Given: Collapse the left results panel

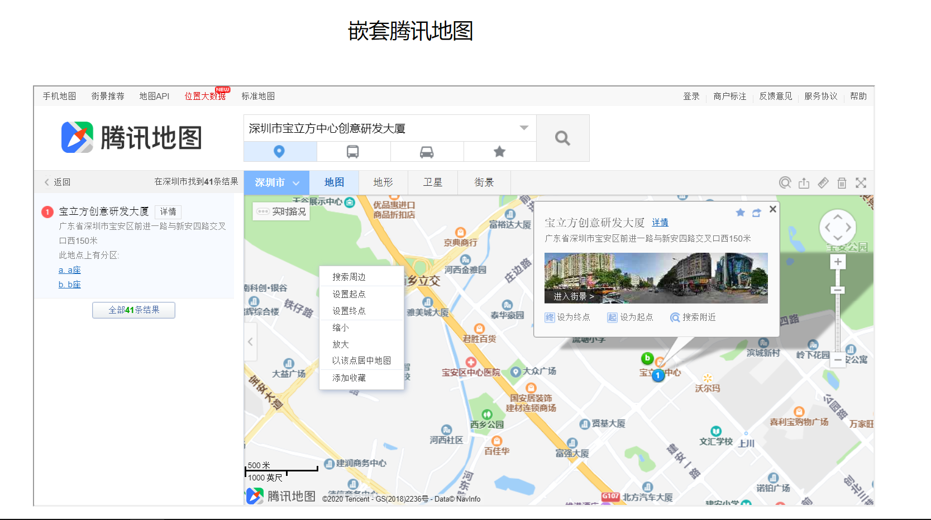Looking at the screenshot, I should point(250,341).
